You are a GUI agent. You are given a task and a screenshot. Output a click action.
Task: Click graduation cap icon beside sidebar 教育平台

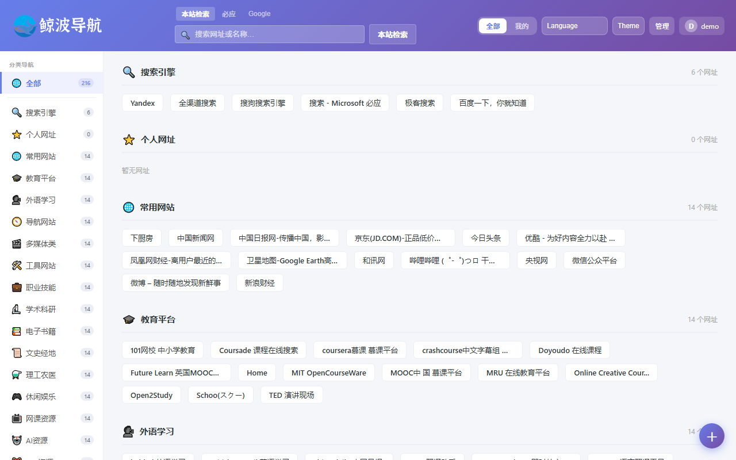point(17,178)
